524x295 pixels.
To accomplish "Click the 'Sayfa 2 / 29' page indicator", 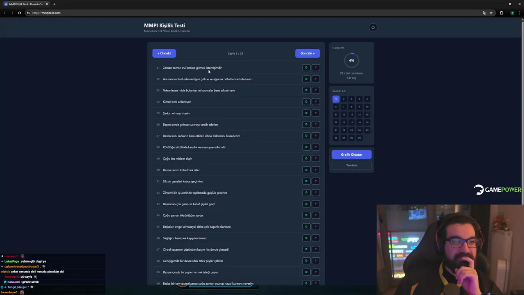I will pos(235,53).
